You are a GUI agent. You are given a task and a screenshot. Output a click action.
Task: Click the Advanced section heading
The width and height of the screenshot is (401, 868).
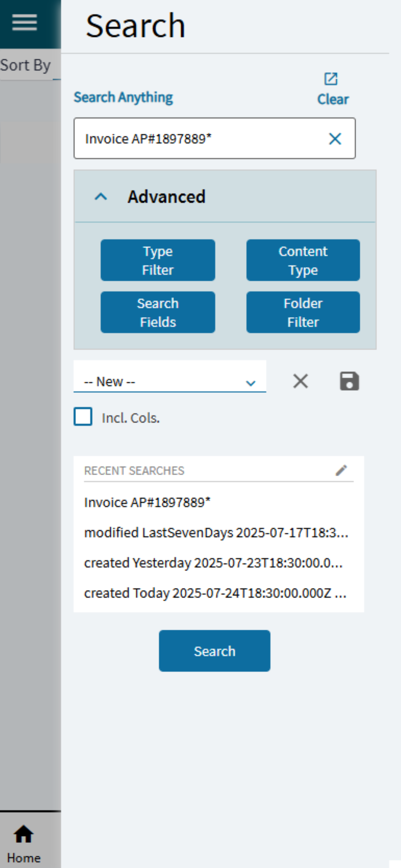pyautogui.click(x=166, y=196)
